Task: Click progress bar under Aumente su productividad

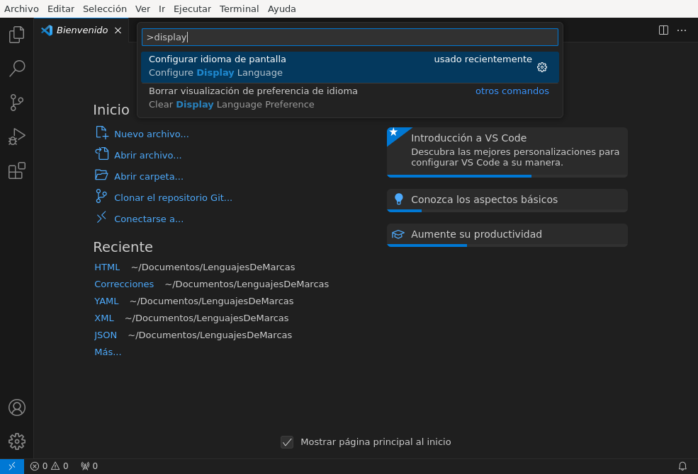Action: pos(507,245)
